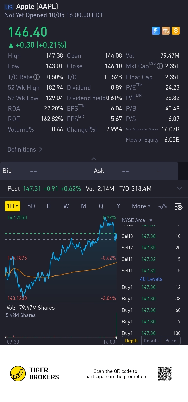Switch chart to Y yearly timeframe
The height and width of the screenshot is (402, 188).
(x=119, y=206)
